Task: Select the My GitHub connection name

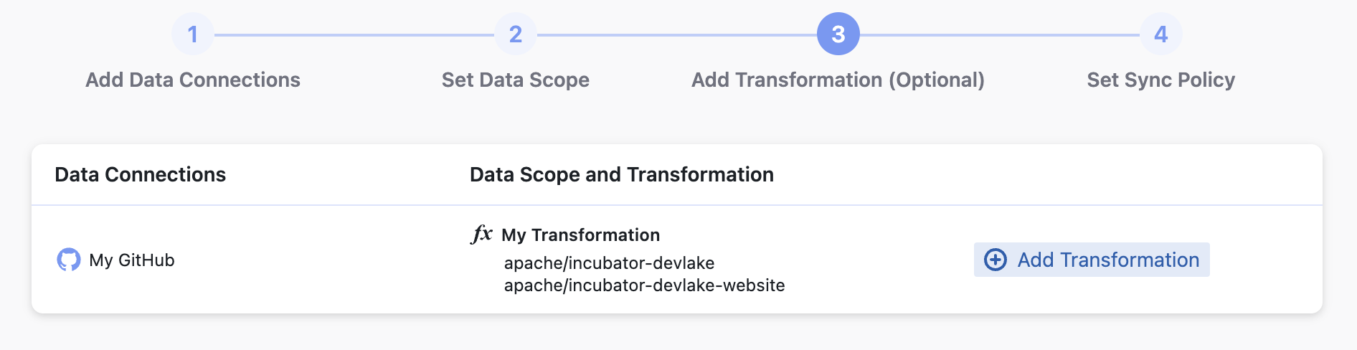Action: pos(132,260)
